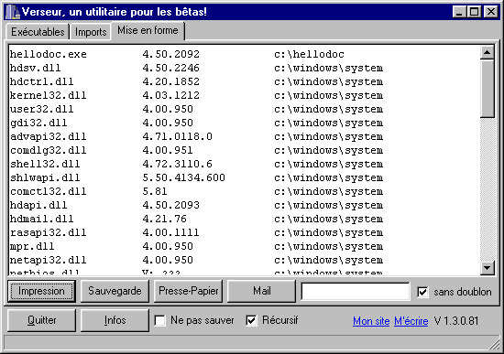Toggle the Récursif checkbox
This screenshot has height=354, width=504.
pos(251,321)
